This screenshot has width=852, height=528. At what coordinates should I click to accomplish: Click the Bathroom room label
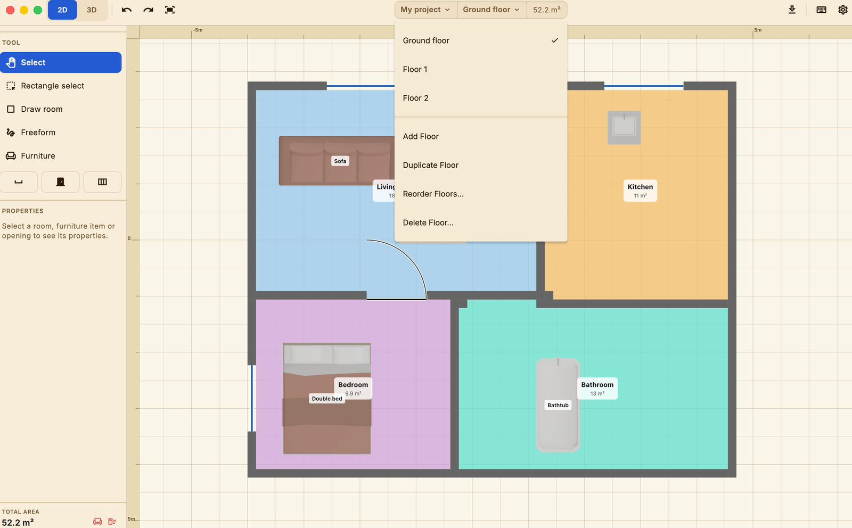(597, 389)
